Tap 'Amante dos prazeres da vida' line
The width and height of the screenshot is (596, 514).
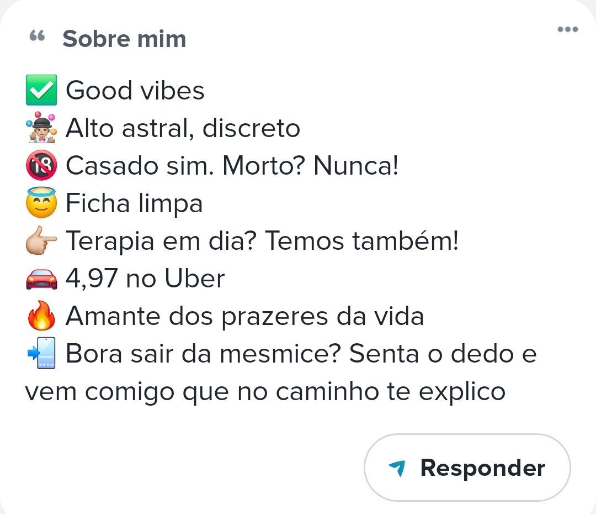coord(244,317)
